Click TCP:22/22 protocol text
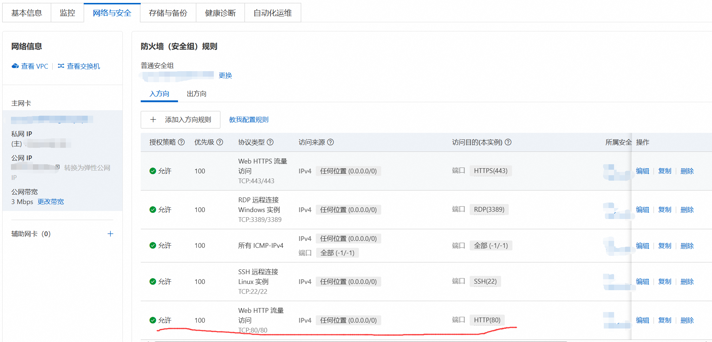Image resolution: width=712 pixels, height=342 pixels. pyautogui.click(x=253, y=291)
